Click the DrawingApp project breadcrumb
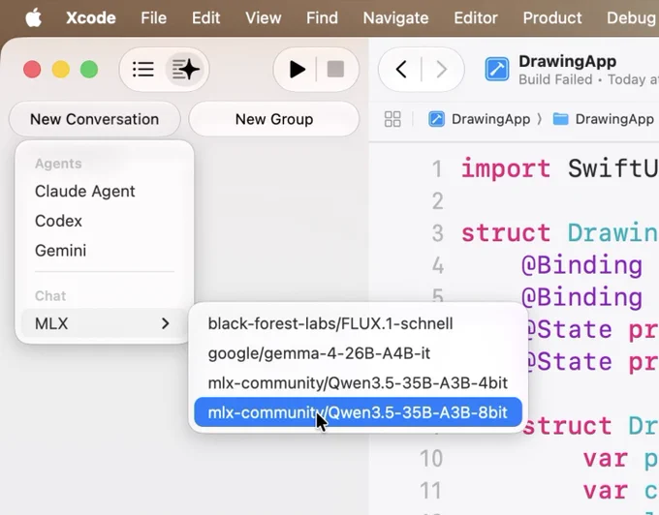 (479, 119)
